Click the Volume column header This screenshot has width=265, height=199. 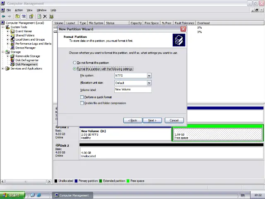click(x=59, y=23)
